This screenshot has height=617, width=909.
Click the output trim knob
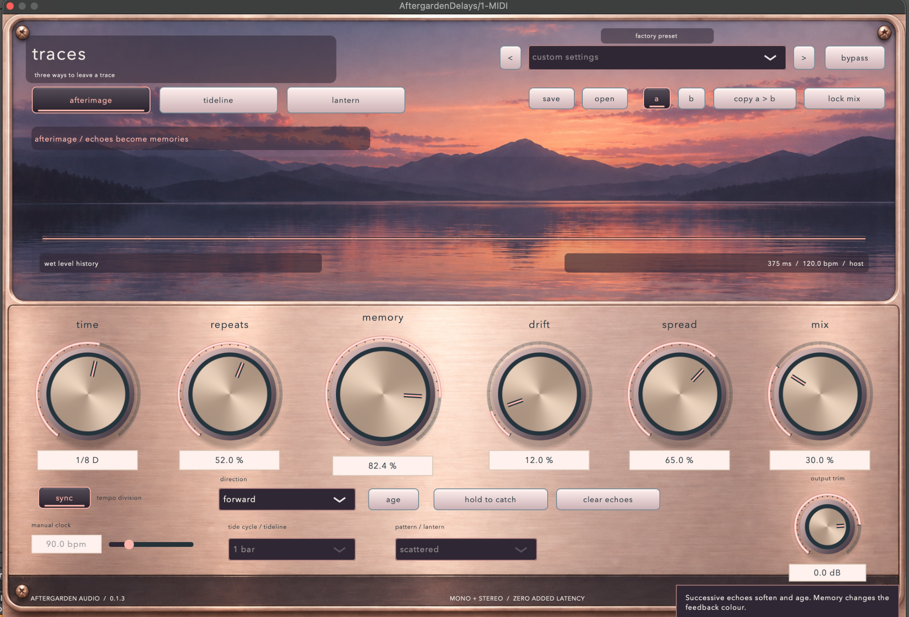pyautogui.click(x=827, y=526)
